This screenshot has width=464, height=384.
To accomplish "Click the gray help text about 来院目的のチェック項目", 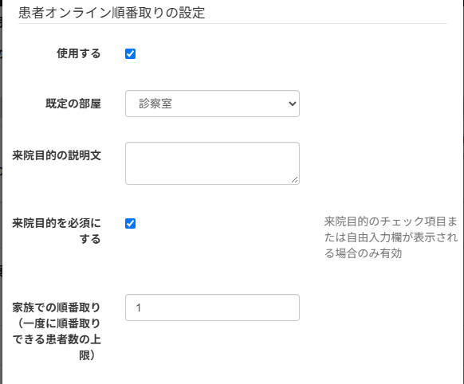I will [x=391, y=237].
